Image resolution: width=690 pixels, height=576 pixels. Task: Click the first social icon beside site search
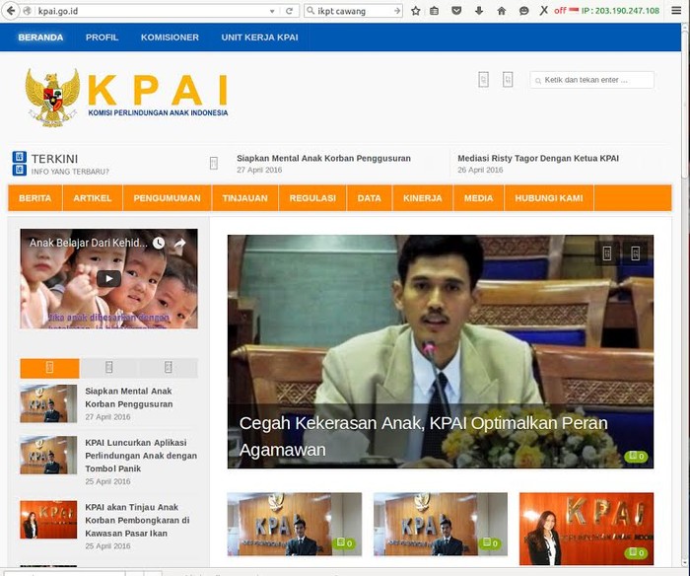pos(483,80)
